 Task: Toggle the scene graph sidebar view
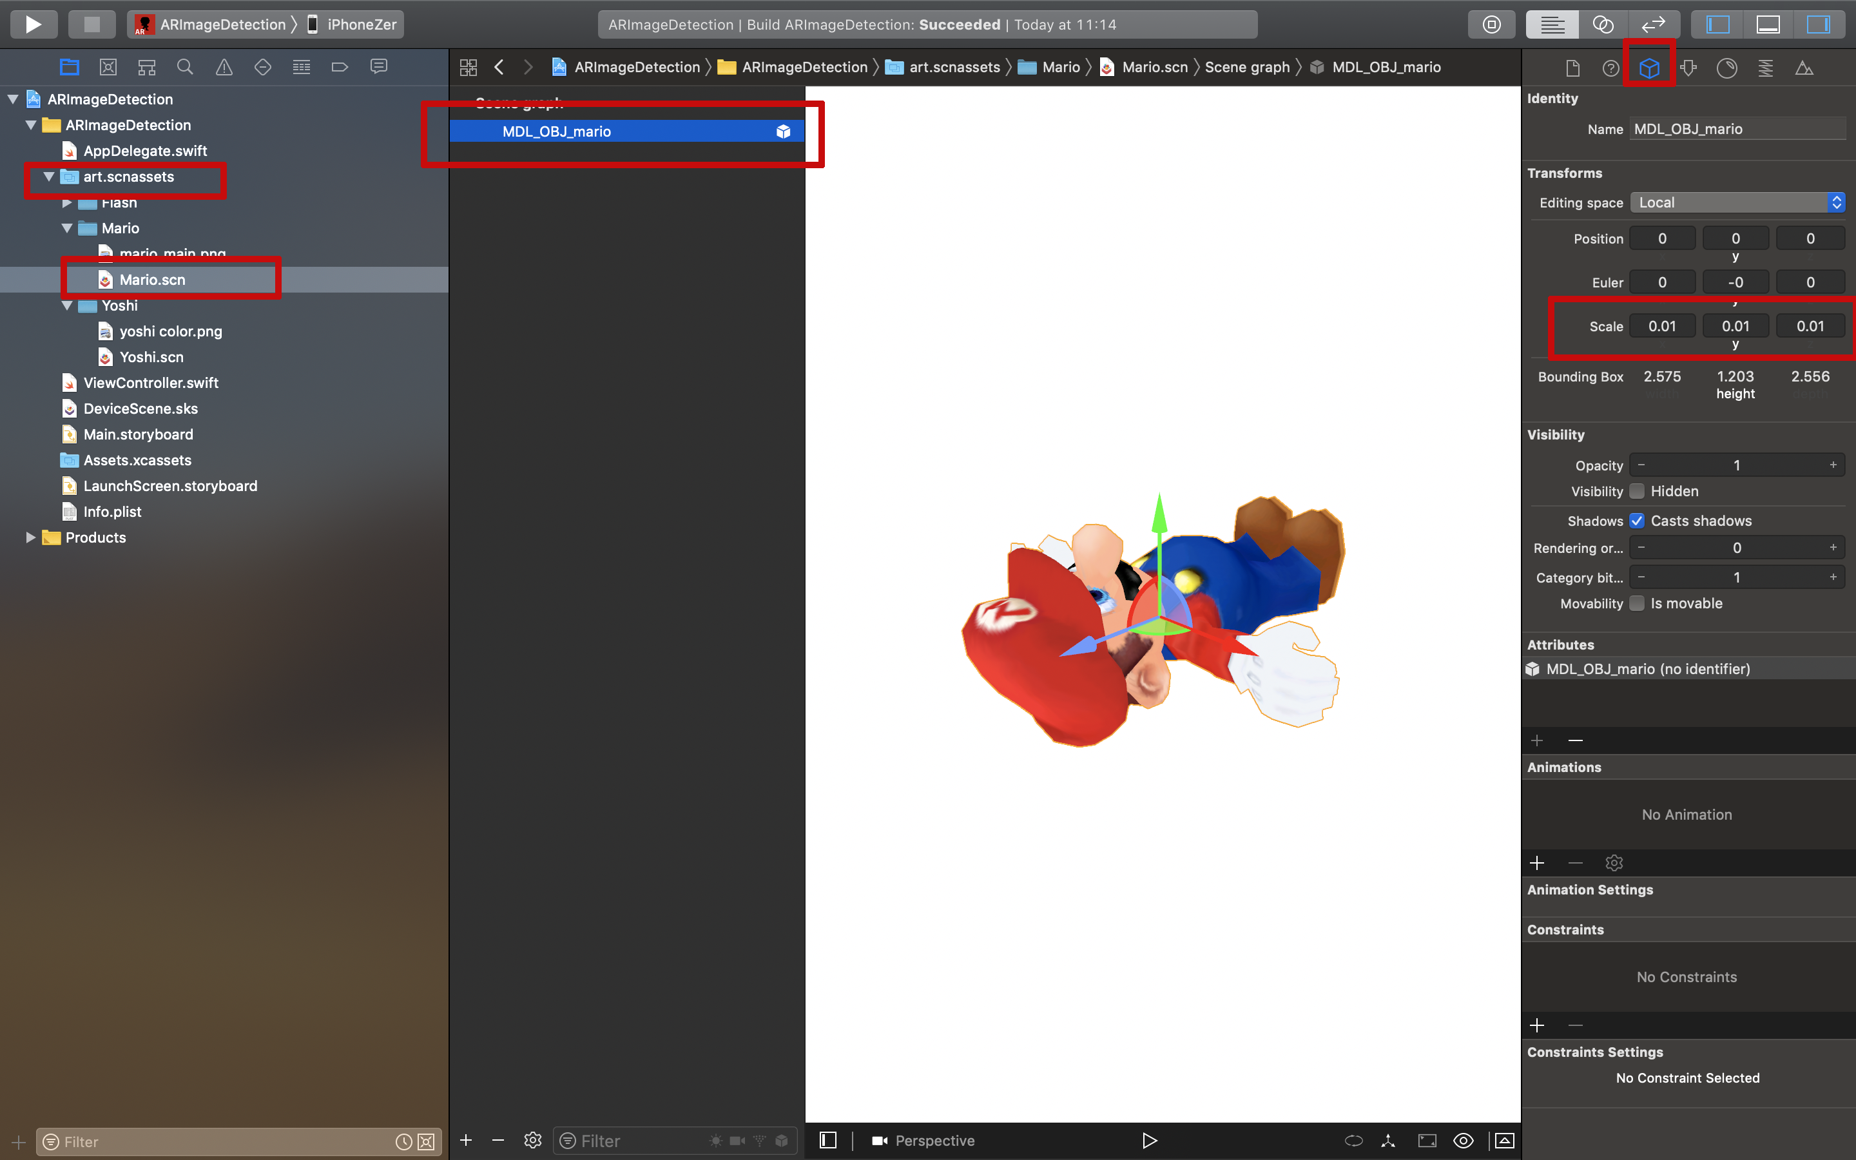pos(827,1140)
